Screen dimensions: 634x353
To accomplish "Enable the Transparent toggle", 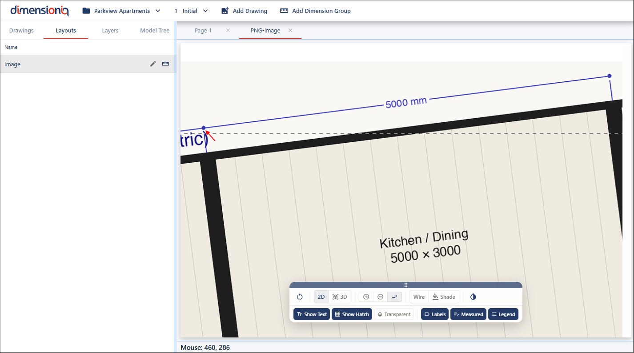I will coord(393,314).
